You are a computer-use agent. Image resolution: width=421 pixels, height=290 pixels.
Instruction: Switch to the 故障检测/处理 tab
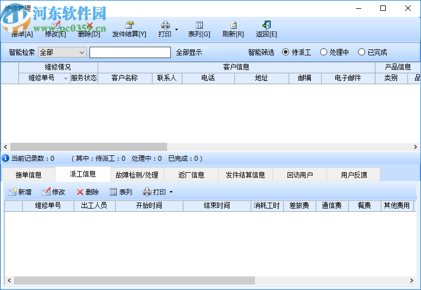[x=137, y=175]
